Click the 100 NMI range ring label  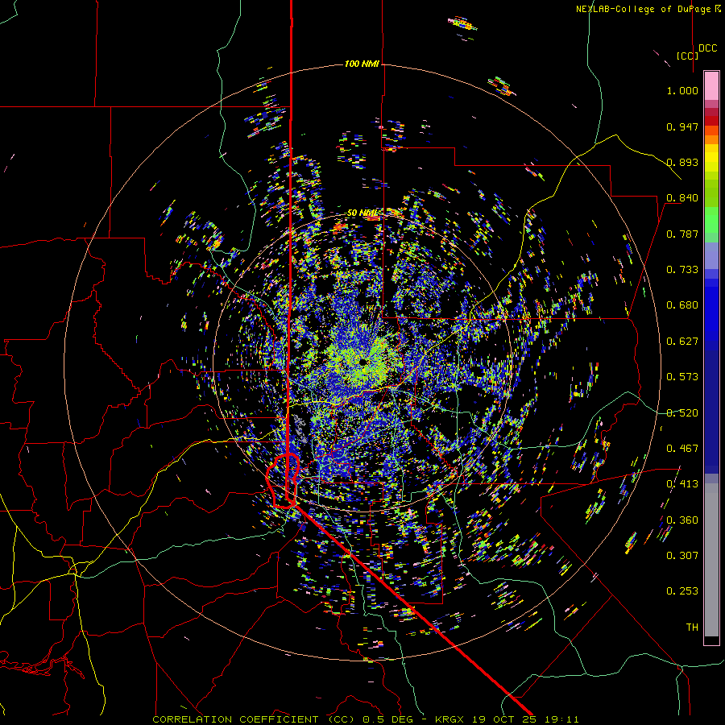[x=362, y=64]
